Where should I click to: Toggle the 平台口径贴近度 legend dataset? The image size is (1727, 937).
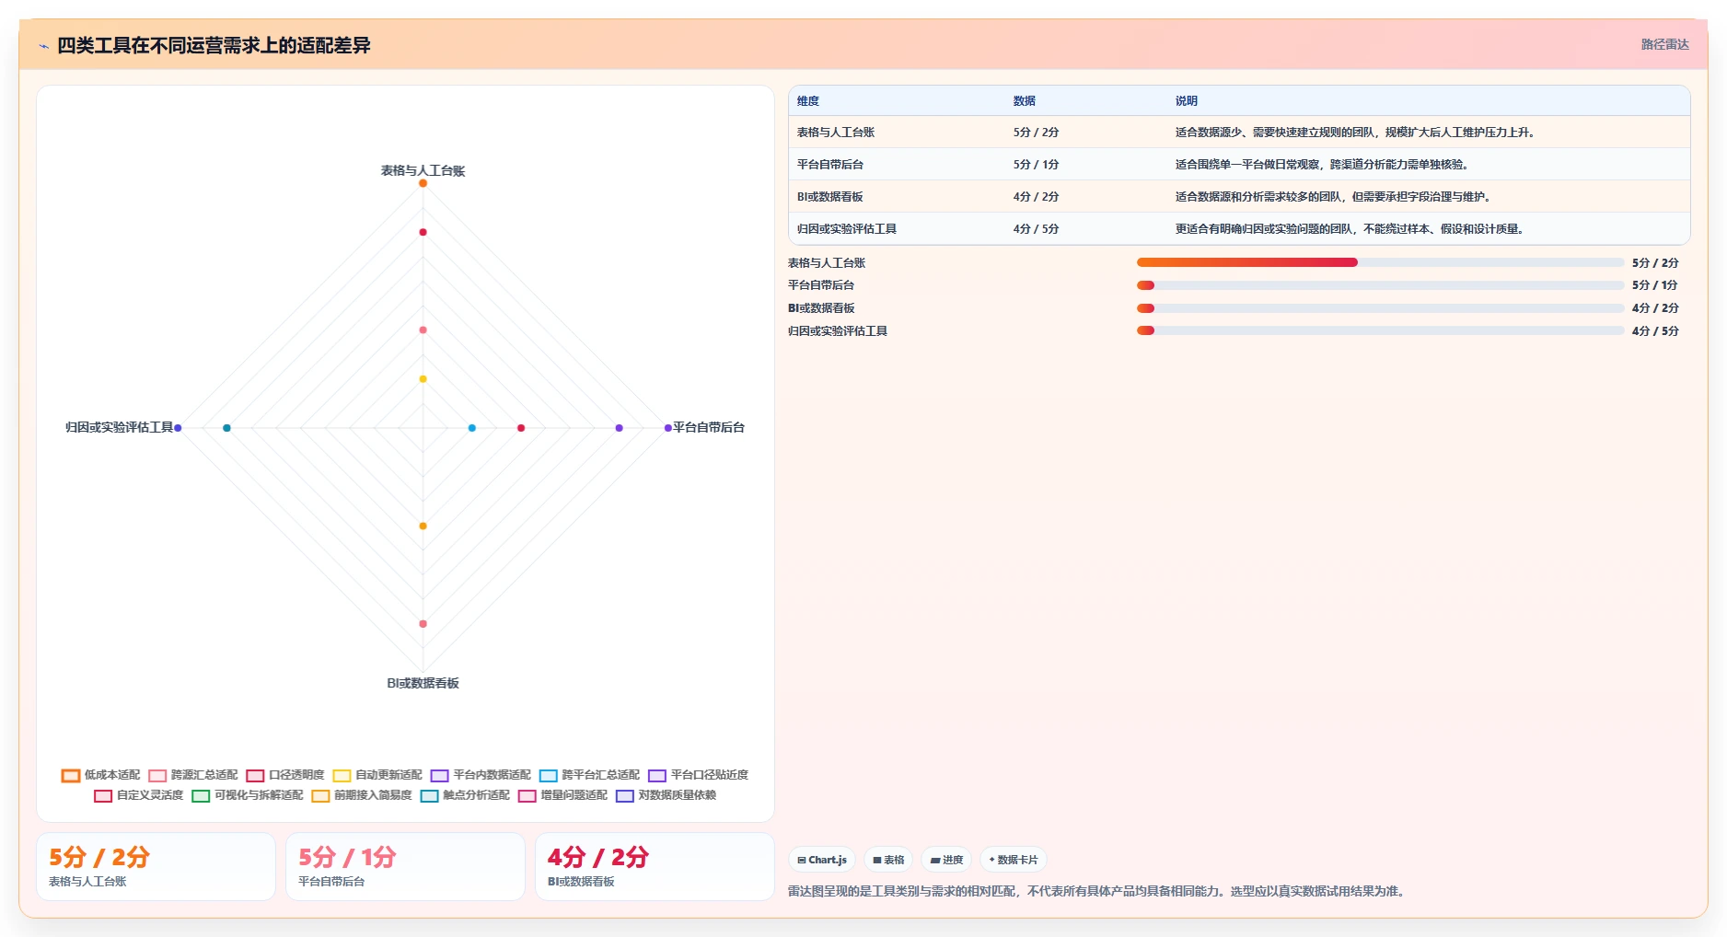698,775
